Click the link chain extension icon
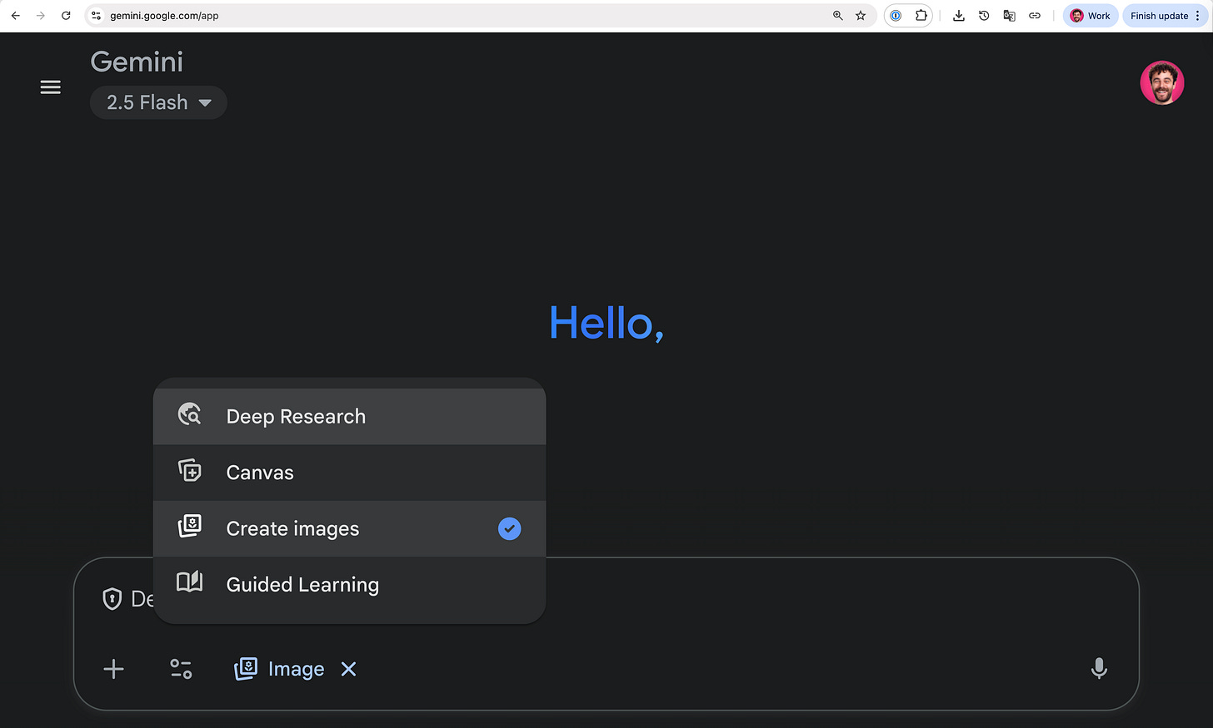Screen dimensions: 1213x728 click(x=1035, y=15)
